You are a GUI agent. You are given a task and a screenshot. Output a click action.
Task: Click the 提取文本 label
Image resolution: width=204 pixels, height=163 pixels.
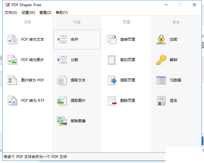(78, 80)
